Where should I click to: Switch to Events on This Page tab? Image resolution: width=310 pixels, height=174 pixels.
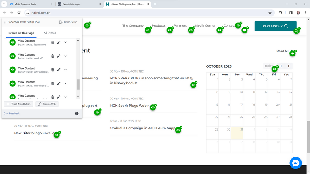click(21, 33)
